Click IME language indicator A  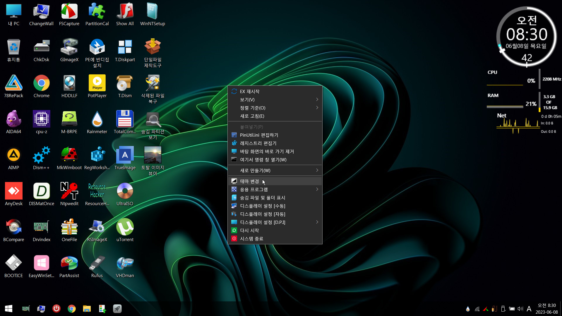click(529, 309)
